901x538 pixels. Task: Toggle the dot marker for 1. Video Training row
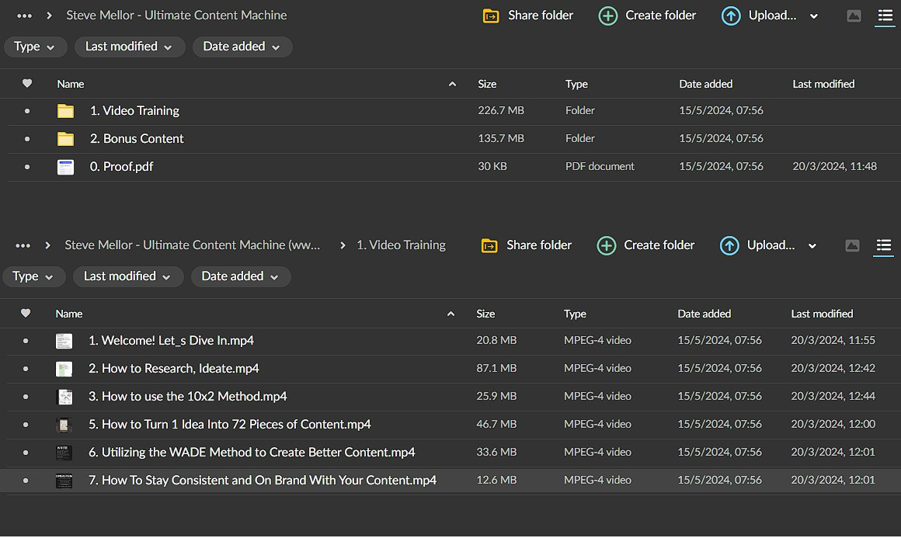point(27,111)
